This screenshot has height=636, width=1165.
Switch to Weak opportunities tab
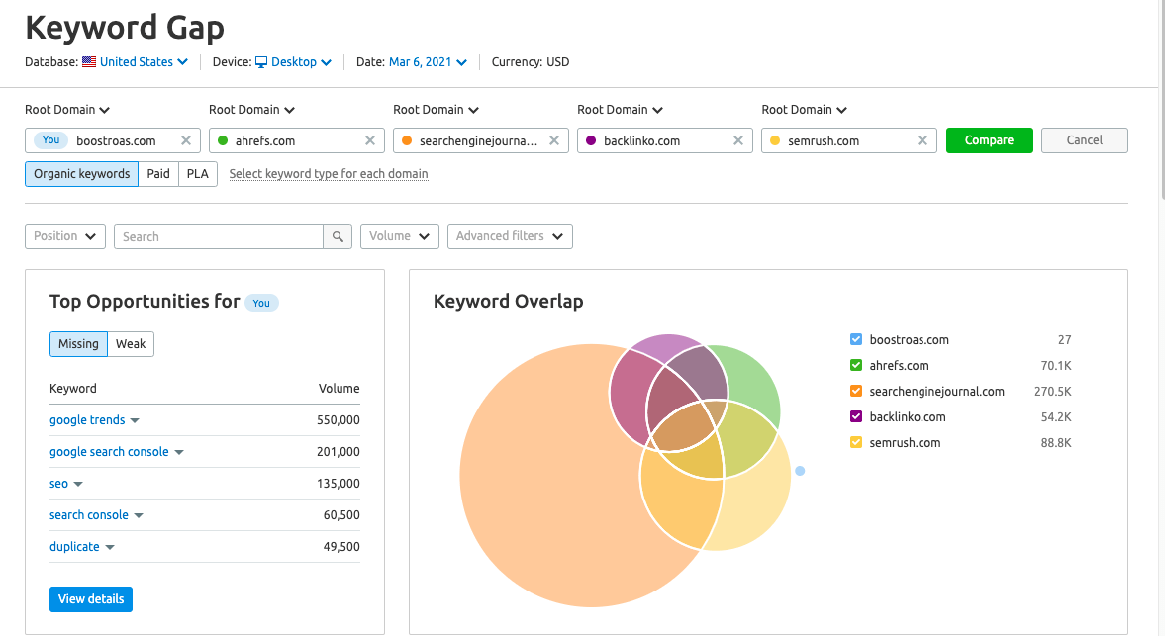[x=131, y=344]
